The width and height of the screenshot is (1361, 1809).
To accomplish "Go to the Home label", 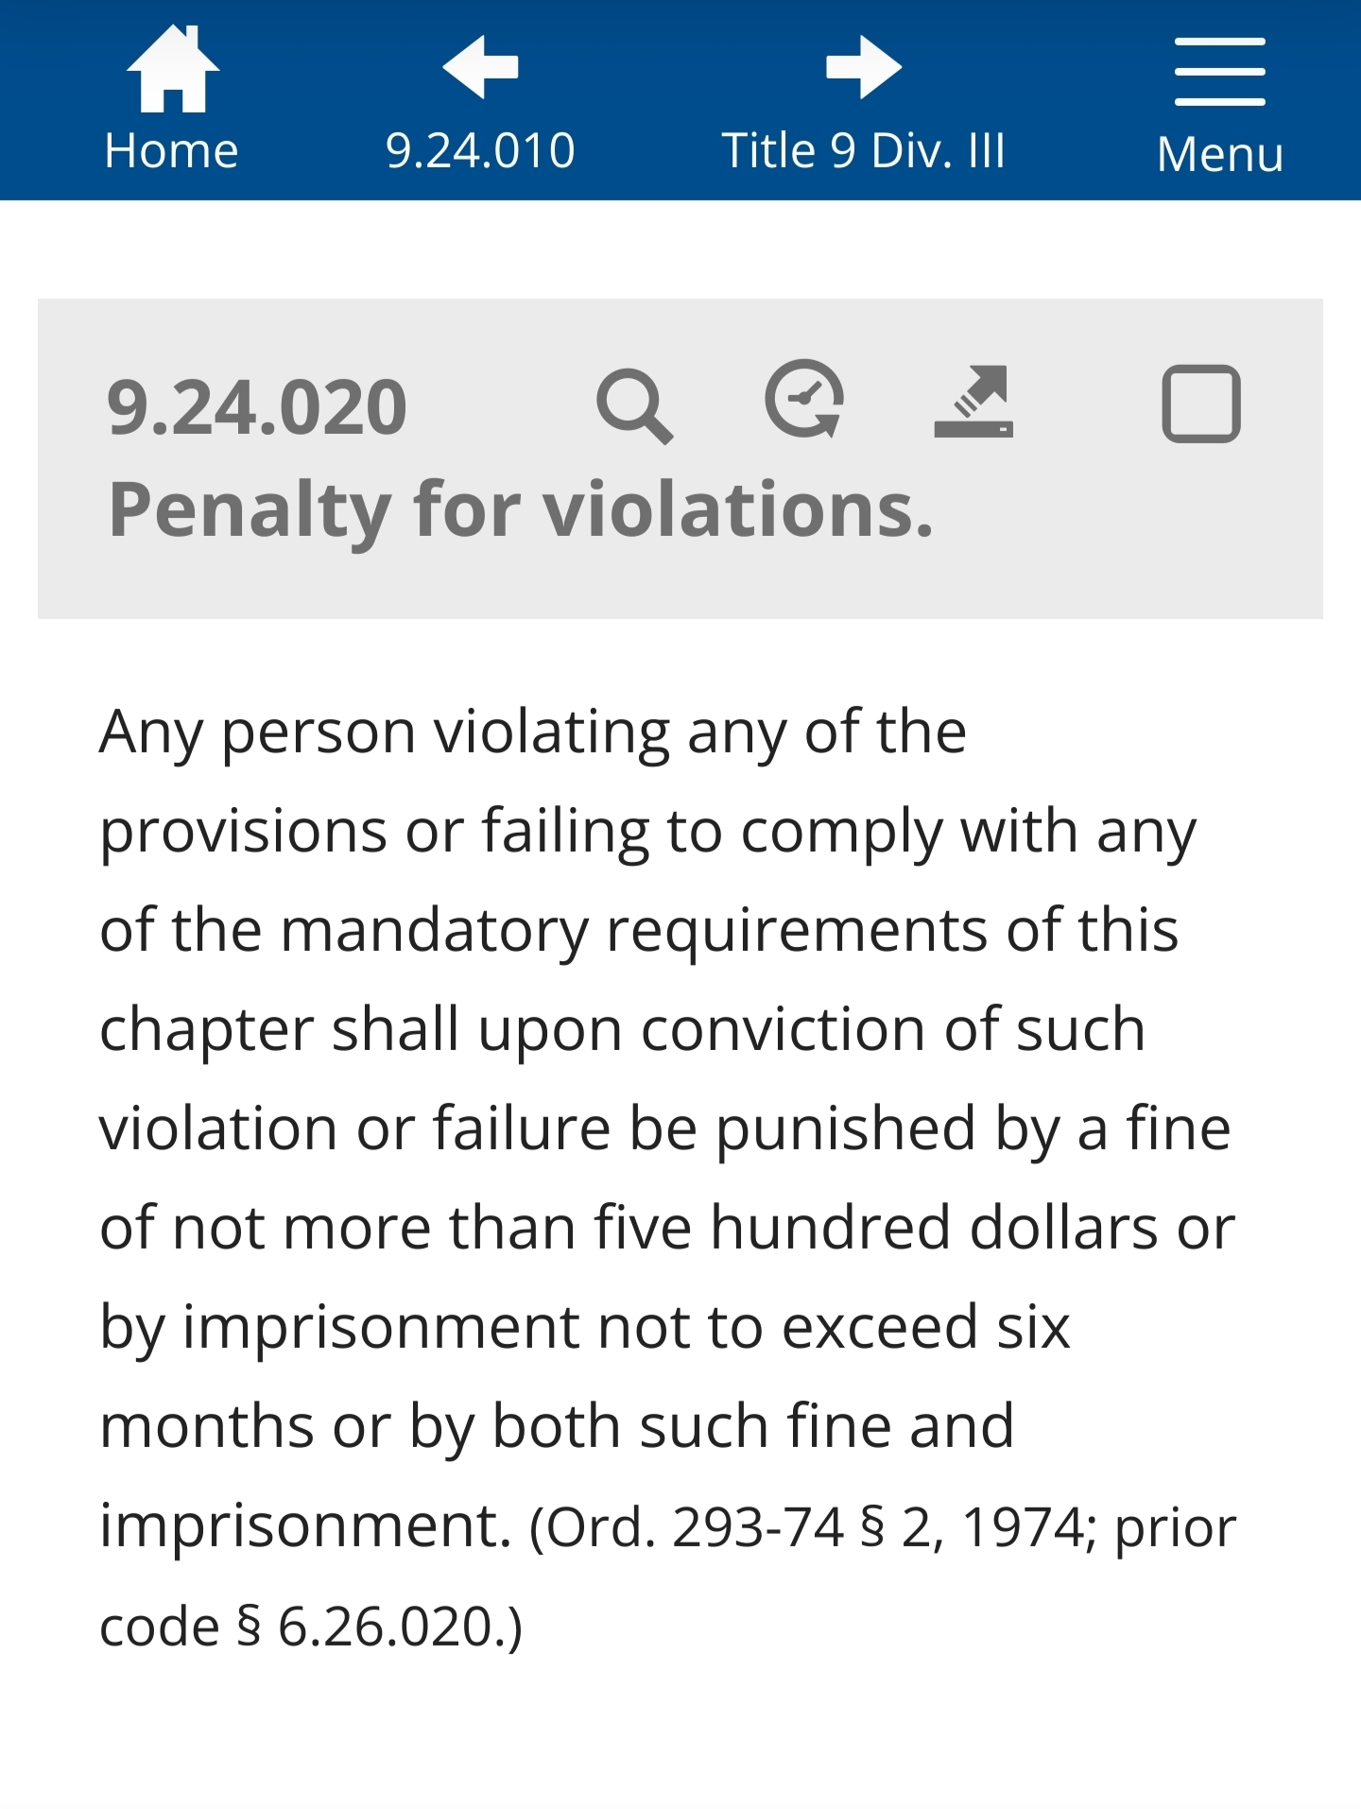I will [172, 151].
